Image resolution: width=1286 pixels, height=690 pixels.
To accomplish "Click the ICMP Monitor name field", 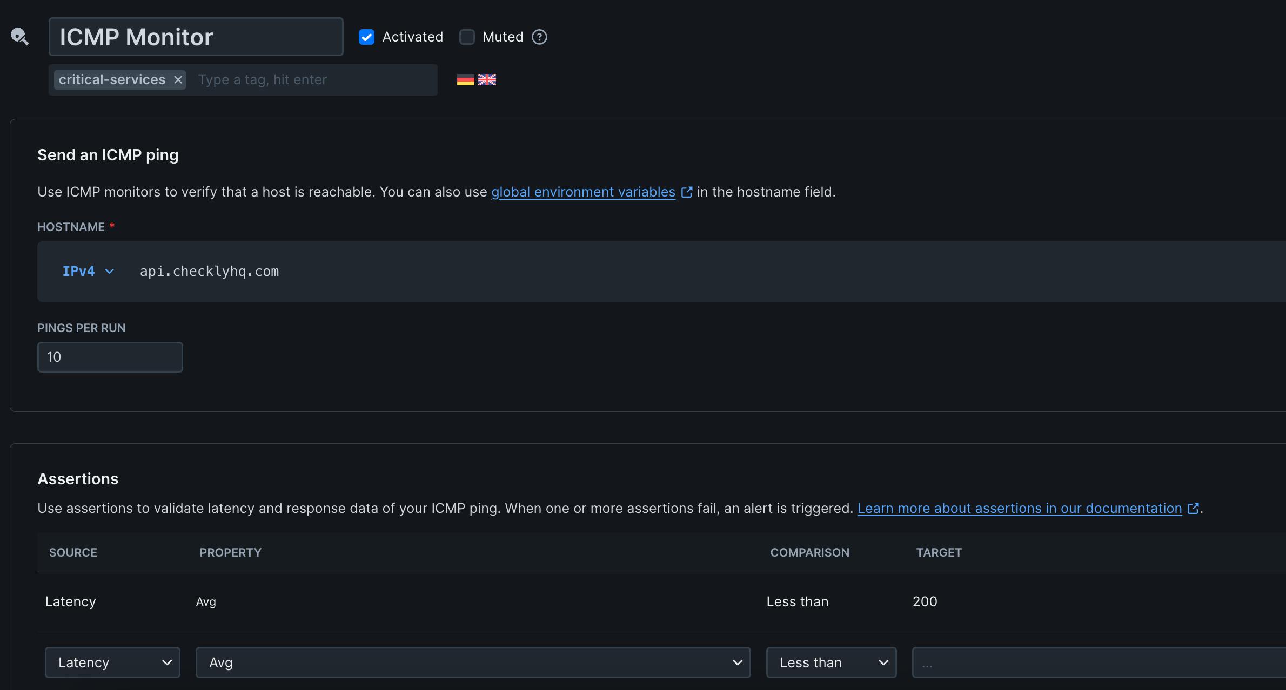I will click(196, 37).
